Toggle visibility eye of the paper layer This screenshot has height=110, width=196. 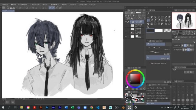click(126, 36)
